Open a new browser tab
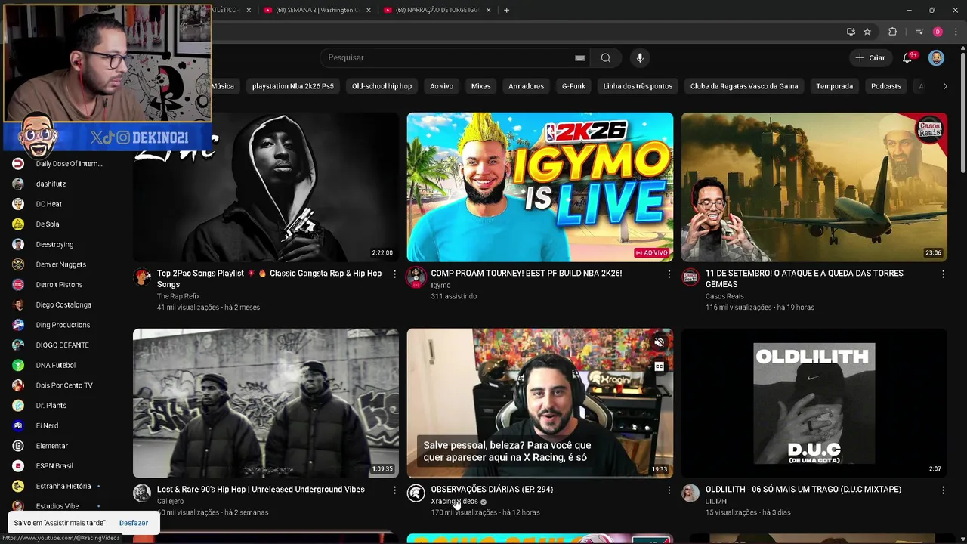 pos(506,10)
